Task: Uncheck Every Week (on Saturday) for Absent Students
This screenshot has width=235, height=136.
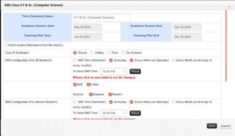Action: (131, 102)
